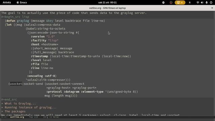The height and width of the screenshot is (121, 215).
Task: Click the orange screen-recording indicator
Action: pyautogui.click(x=180, y=2)
